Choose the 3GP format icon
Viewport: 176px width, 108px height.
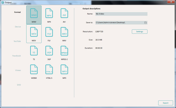(x=49, y=51)
